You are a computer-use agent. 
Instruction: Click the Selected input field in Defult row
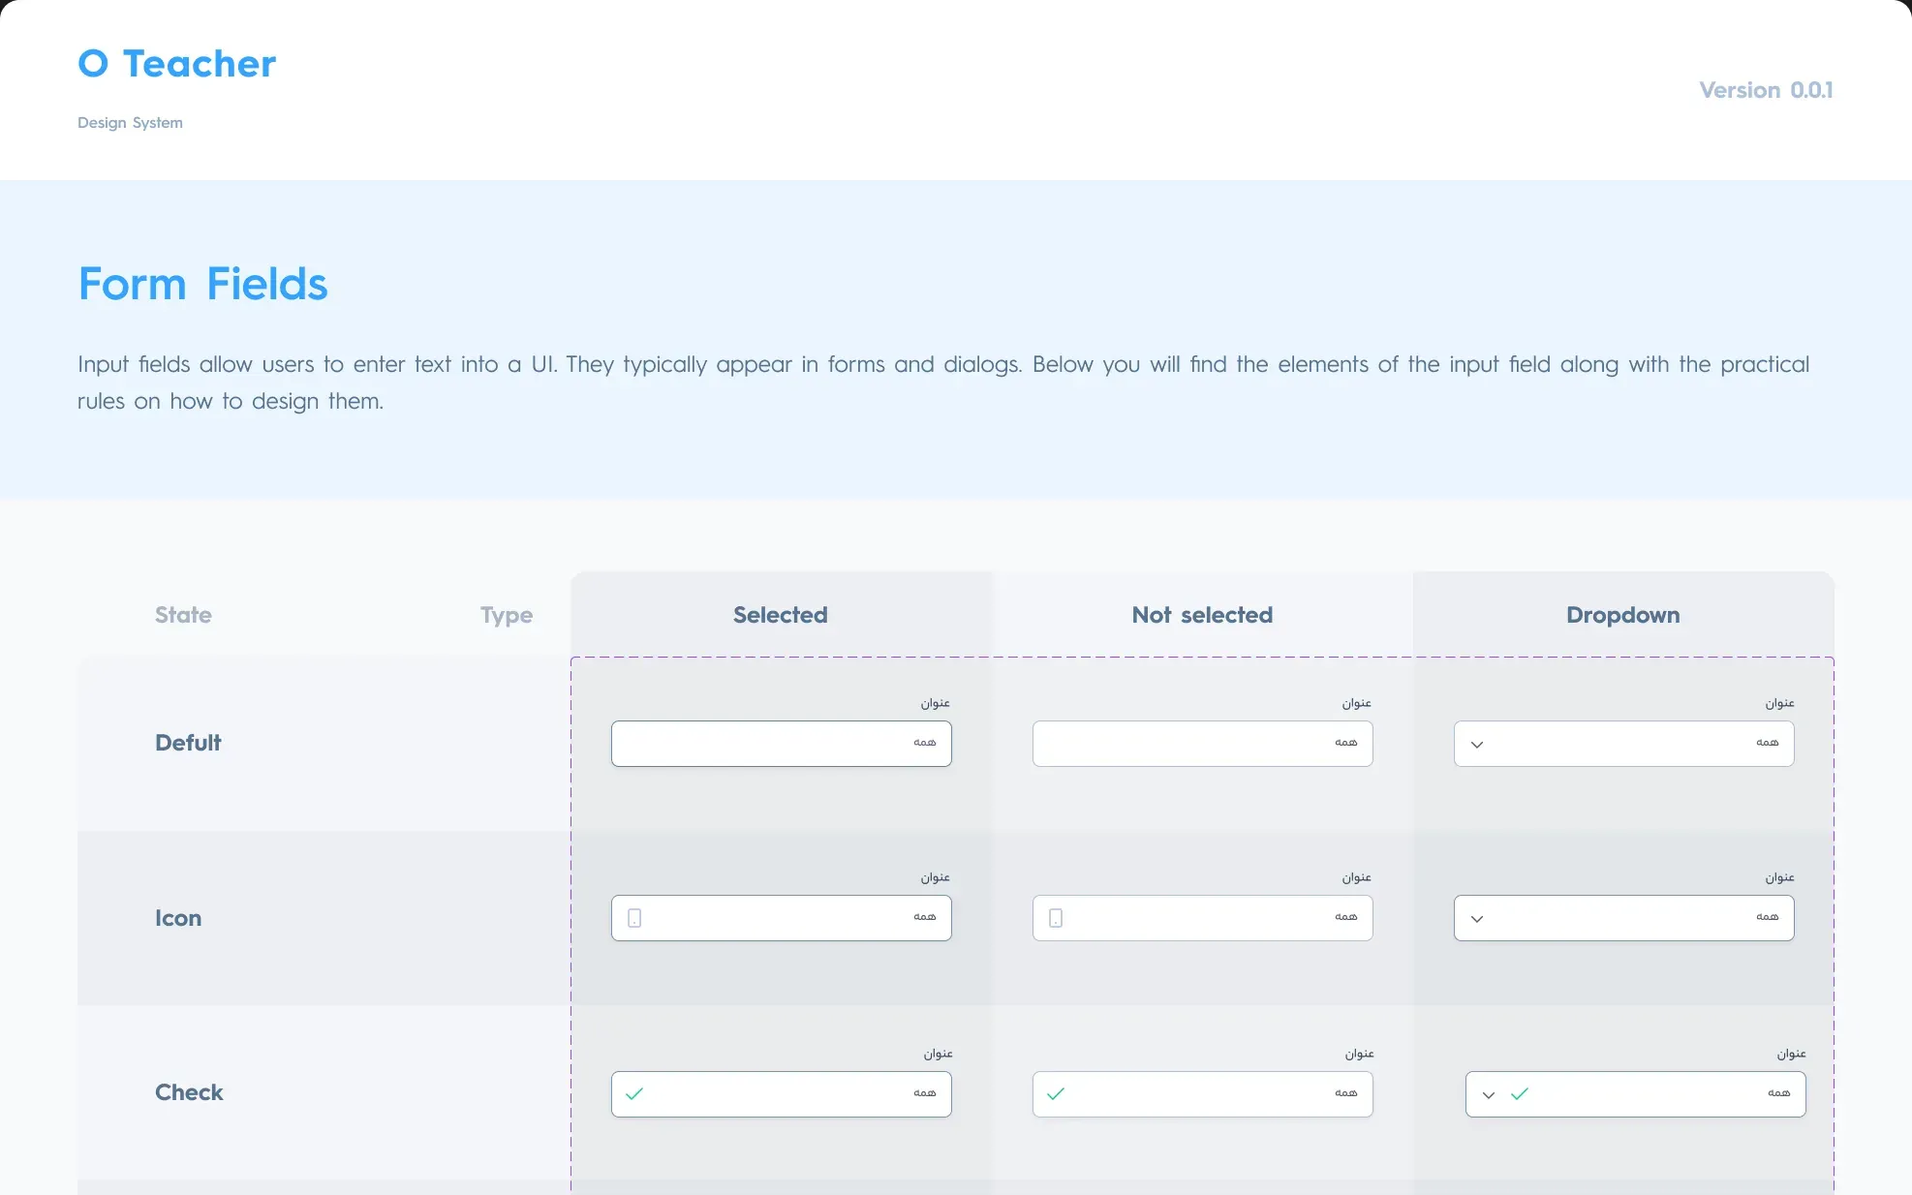pyautogui.click(x=782, y=744)
